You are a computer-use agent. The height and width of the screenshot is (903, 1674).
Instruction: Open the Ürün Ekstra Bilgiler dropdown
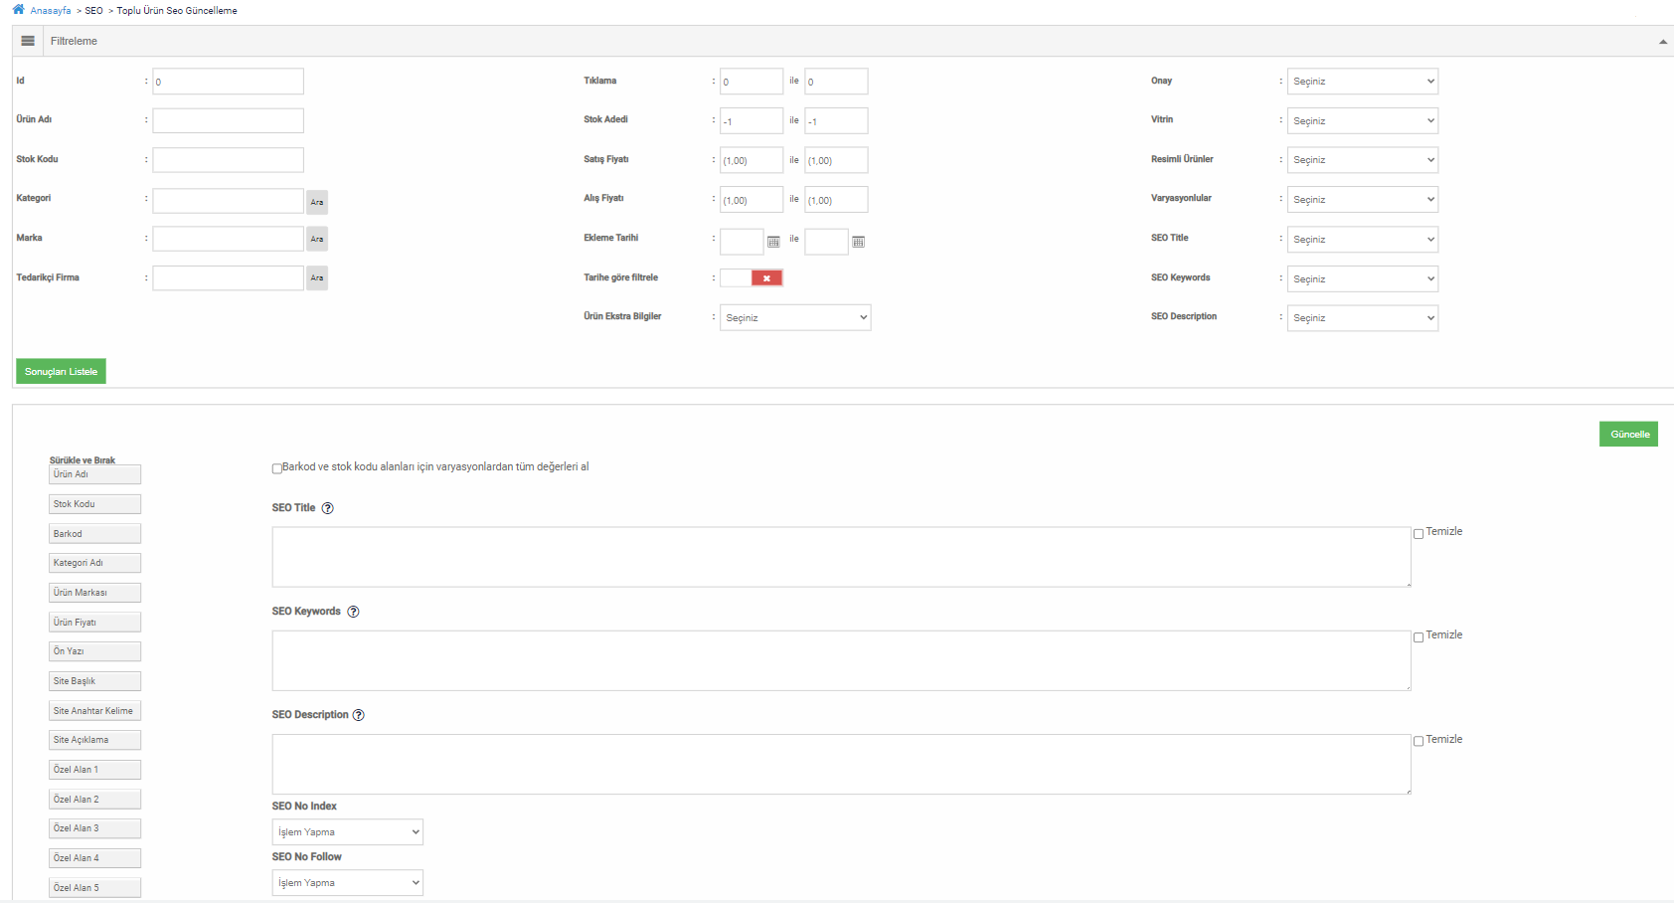point(794,318)
